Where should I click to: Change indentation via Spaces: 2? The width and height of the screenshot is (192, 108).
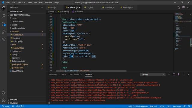tap(153, 106)
